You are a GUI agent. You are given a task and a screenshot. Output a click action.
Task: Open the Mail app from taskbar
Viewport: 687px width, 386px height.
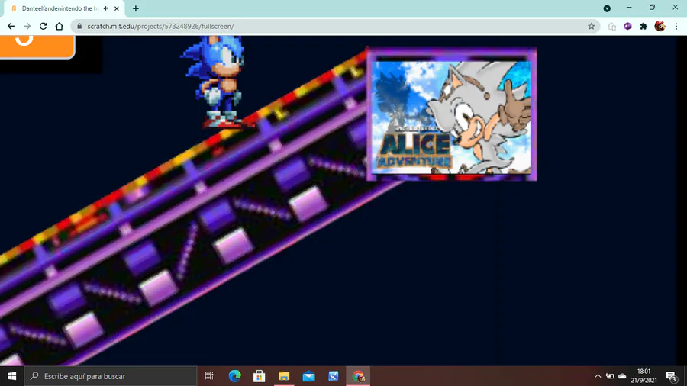[x=308, y=376]
